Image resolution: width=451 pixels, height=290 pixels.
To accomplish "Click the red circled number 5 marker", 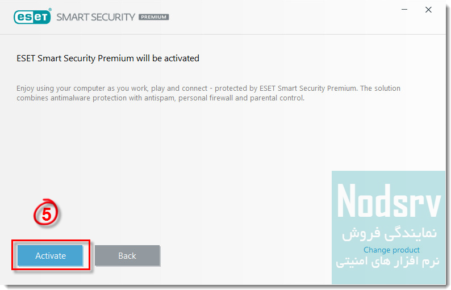I will click(47, 213).
